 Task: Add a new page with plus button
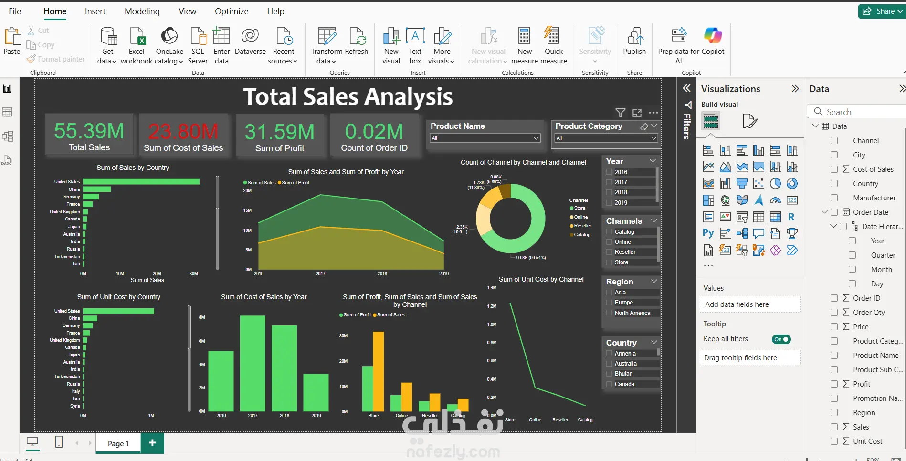pyautogui.click(x=153, y=443)
